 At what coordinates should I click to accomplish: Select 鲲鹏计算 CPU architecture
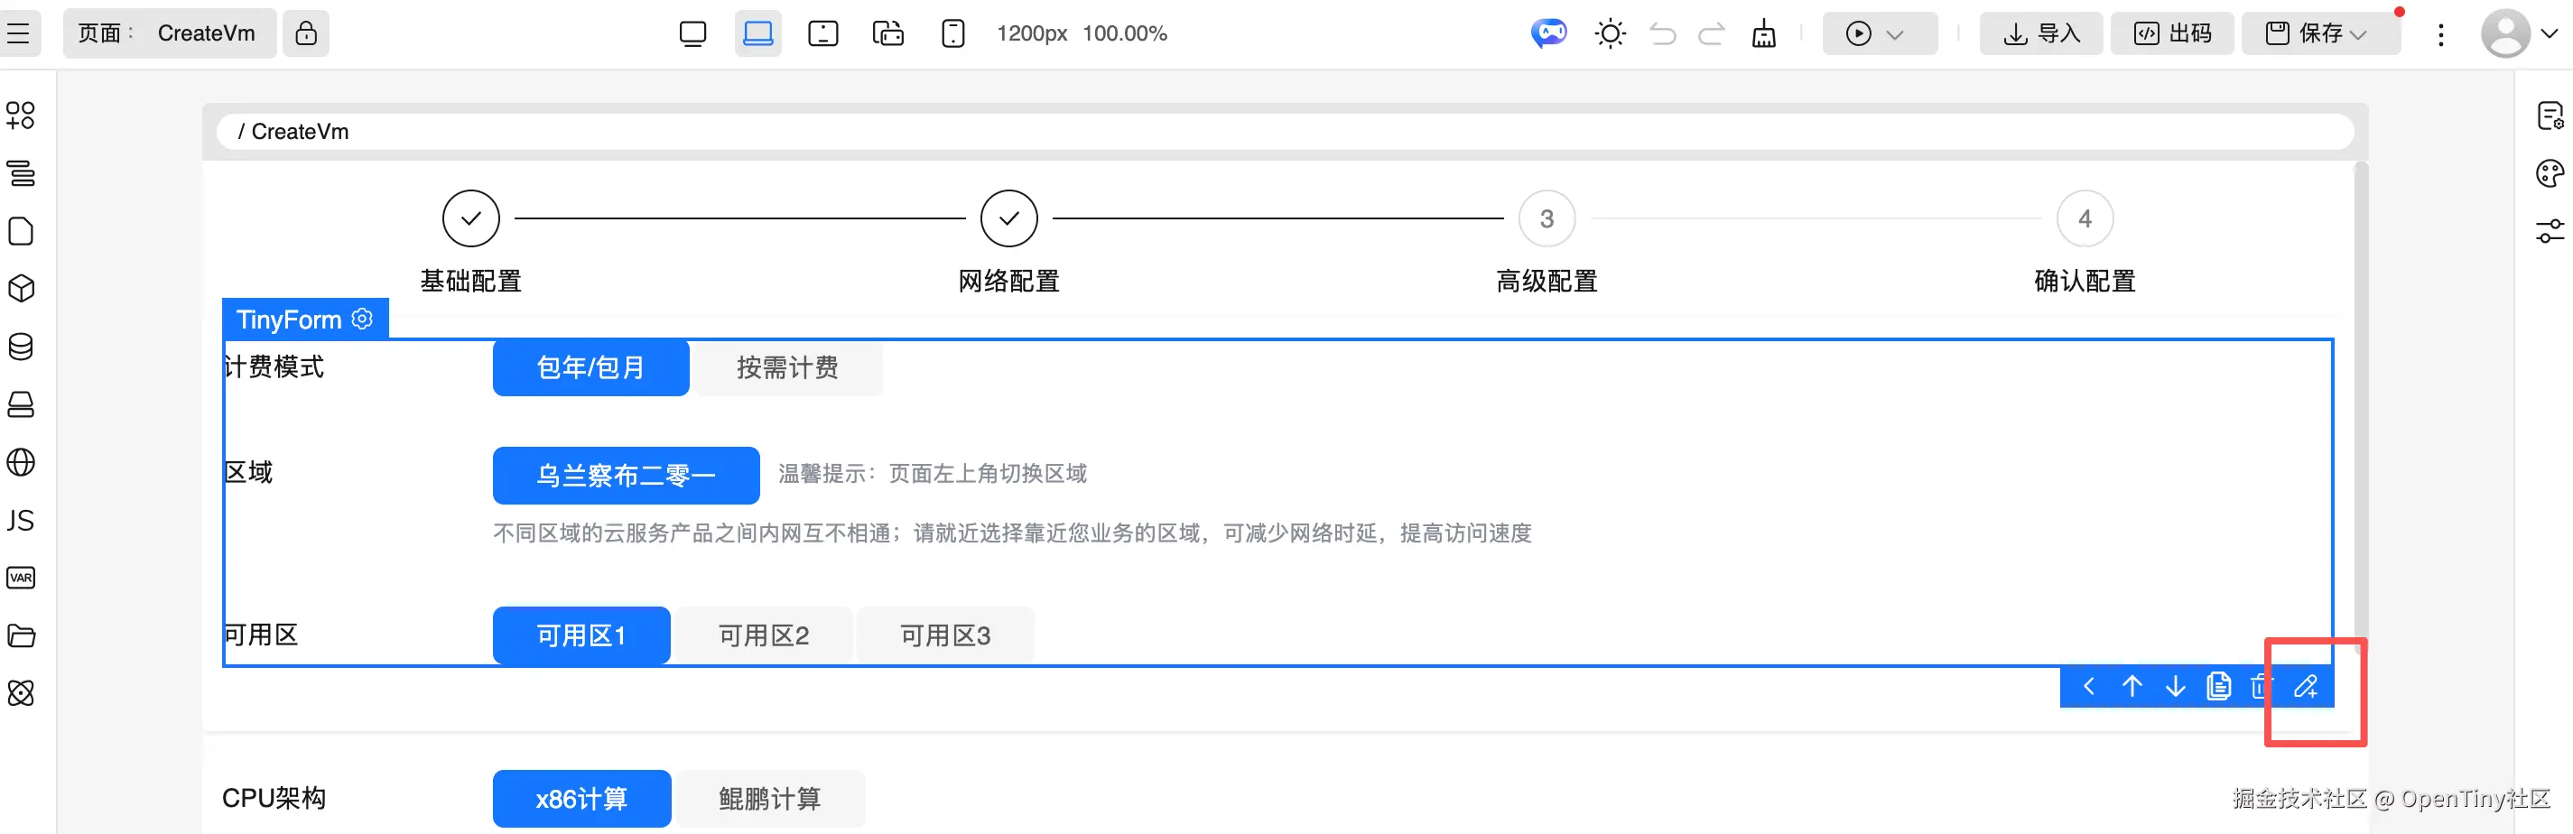[769, 799]
